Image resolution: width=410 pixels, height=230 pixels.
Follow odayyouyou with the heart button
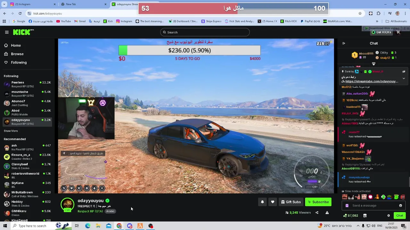[273, 202]
